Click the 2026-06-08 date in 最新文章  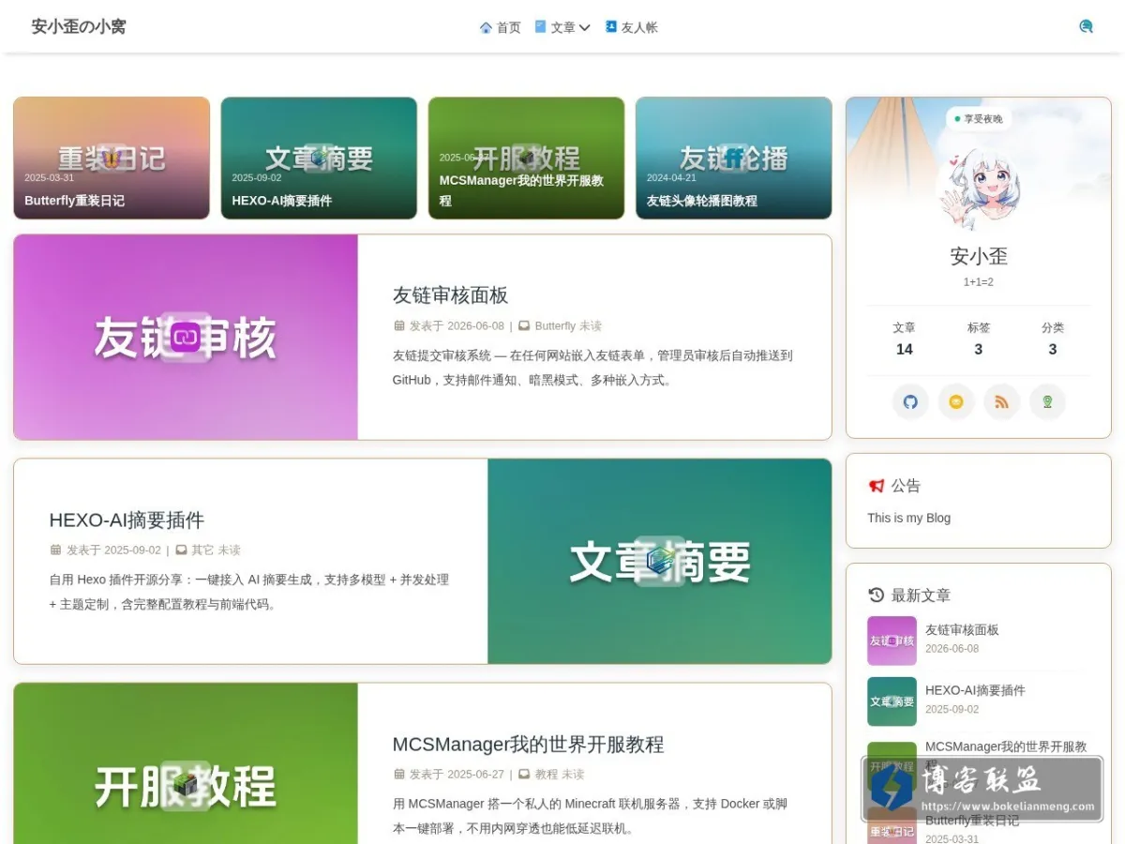952,649
